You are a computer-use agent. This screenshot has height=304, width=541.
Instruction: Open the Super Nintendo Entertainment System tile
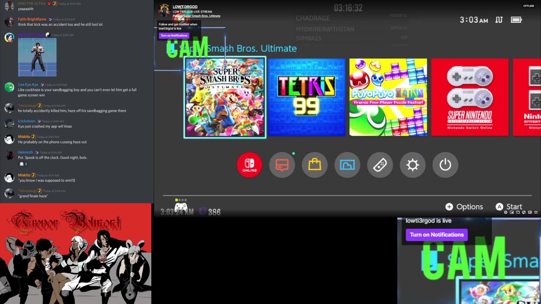470,98
